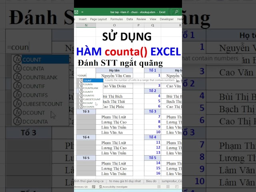The image size is (256, 192).
Task: Open the Review ribbon tab
Action: pyautogui.click(x=141, y=19)
